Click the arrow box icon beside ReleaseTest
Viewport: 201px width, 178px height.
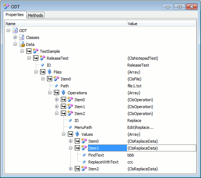pyautogui.click(x=36, y=58)
